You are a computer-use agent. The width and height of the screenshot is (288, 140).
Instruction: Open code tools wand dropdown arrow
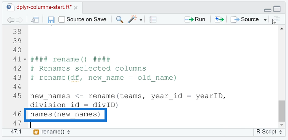coord(141,20)
